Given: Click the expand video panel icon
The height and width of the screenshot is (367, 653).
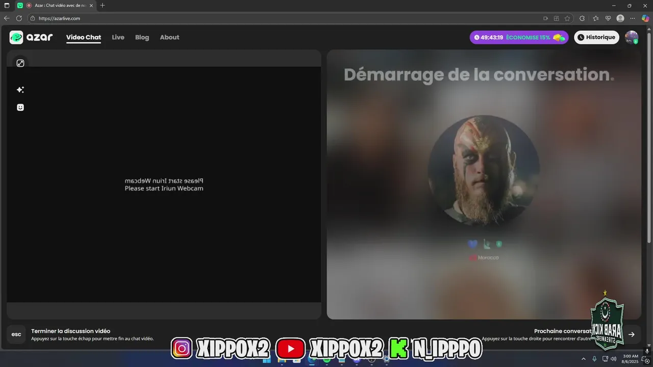Looking at the screenshot, I should (x=20, y=63).
